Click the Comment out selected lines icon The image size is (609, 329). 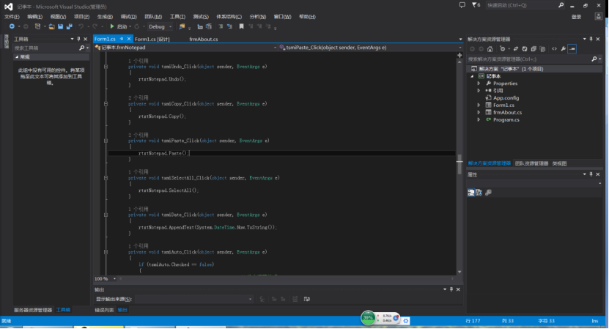[x=221, y=26]
